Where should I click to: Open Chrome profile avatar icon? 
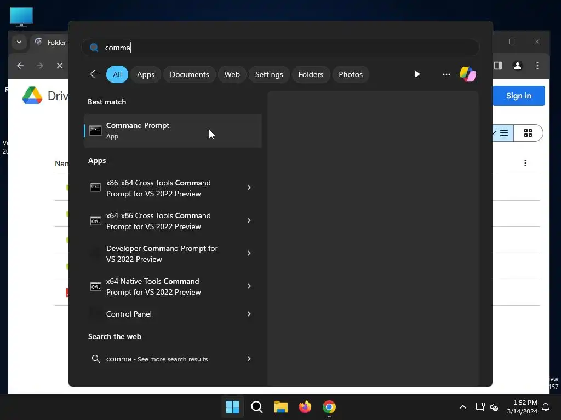(x=517, y=66)
